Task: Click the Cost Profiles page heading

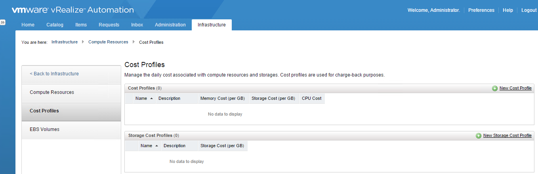Action: point(145,65)
